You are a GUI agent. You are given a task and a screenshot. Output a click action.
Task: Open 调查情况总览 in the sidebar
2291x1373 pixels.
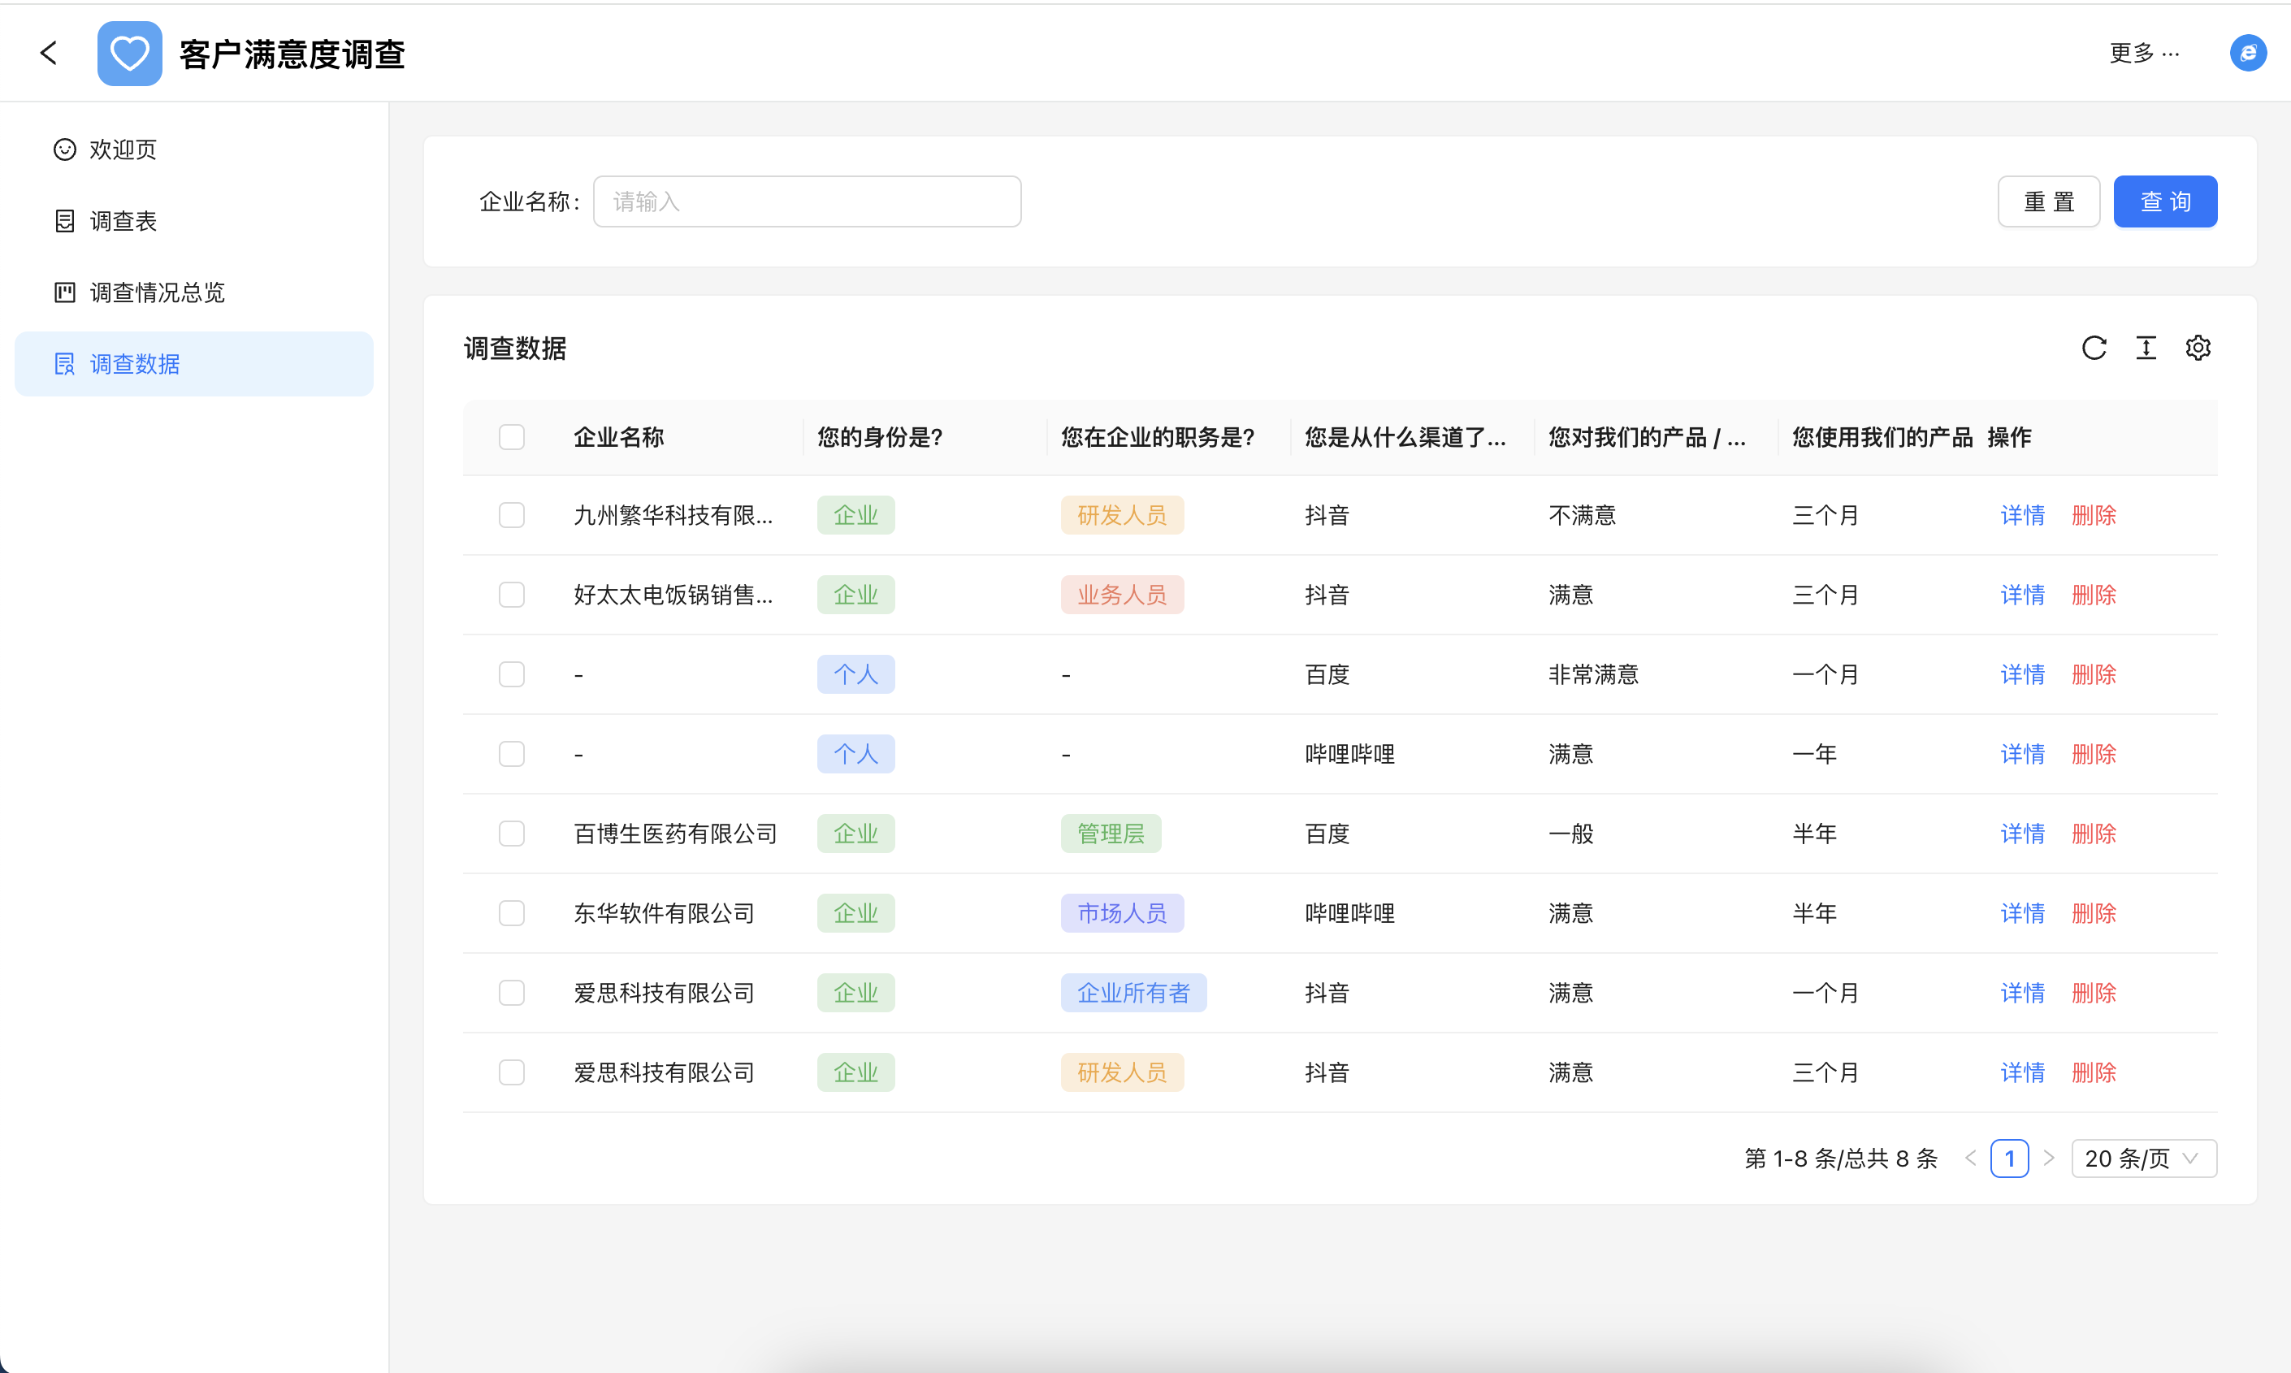point(156,292)
